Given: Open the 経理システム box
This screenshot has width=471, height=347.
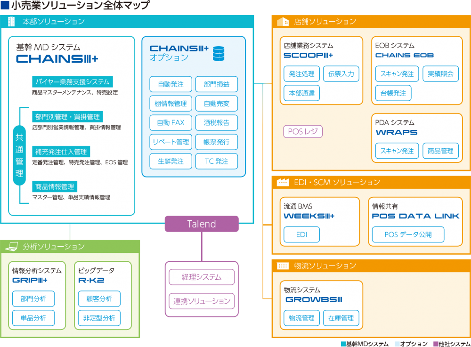Looking at the screenshot, I should [x=202, y=277].
